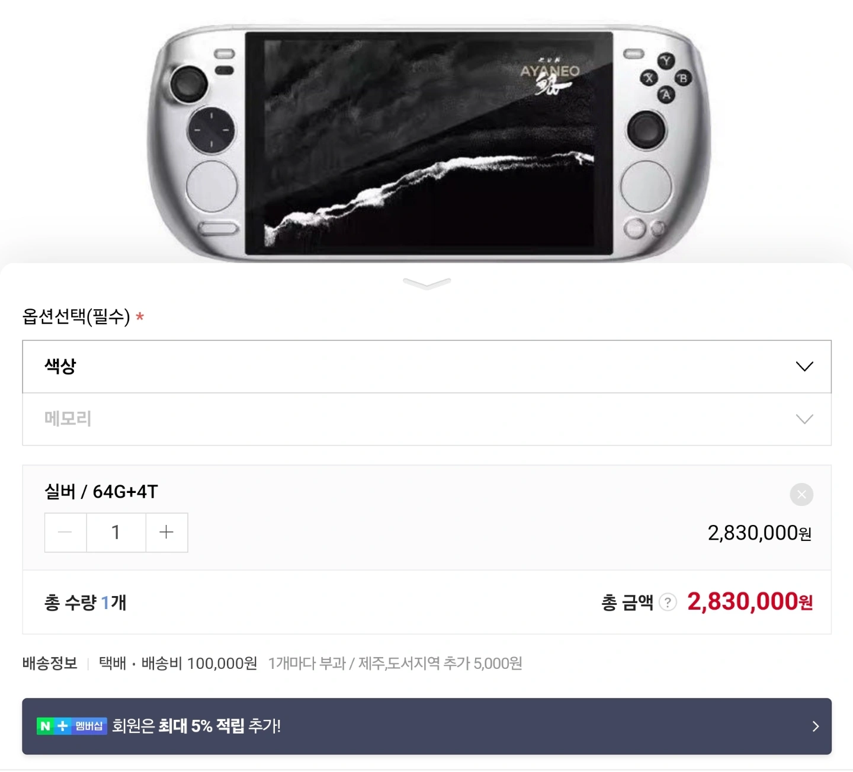This screenshot has width=853, height=772.
Task: Click the N+ 멤버십 logo badge
Action: click(x=72, y=726)
